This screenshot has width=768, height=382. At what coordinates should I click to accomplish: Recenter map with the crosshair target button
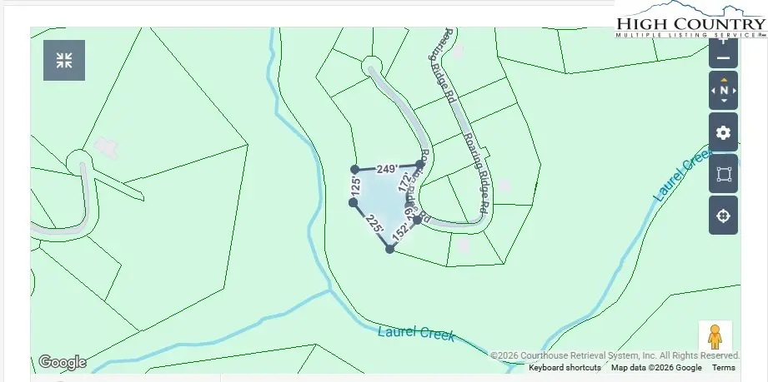(723, 216)
